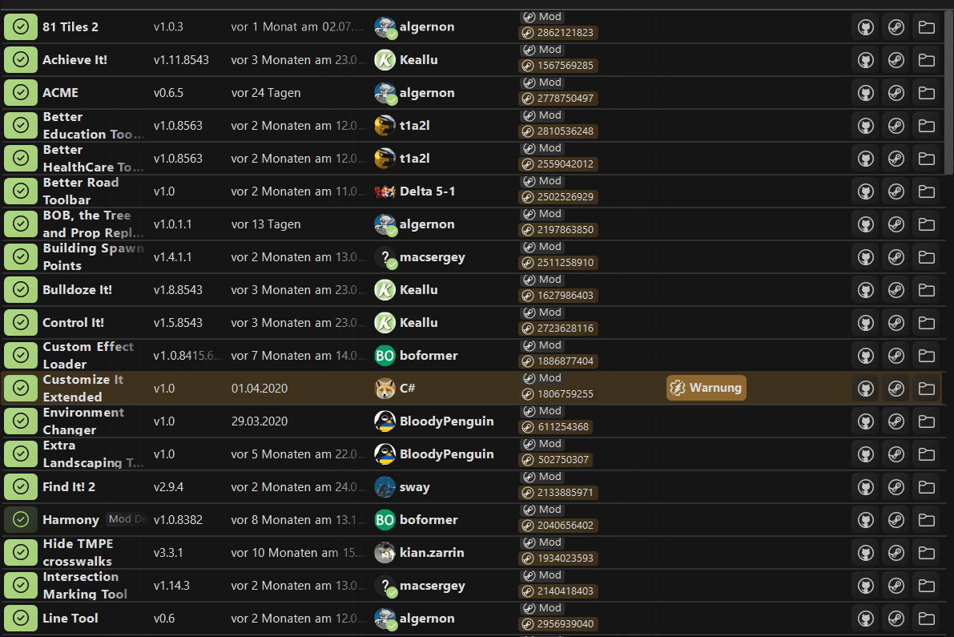Image resolution: width=954 pixels, height=637 pixels.
Task: Click author BloodyPenguin for Environment Changer
Action: 434,421
